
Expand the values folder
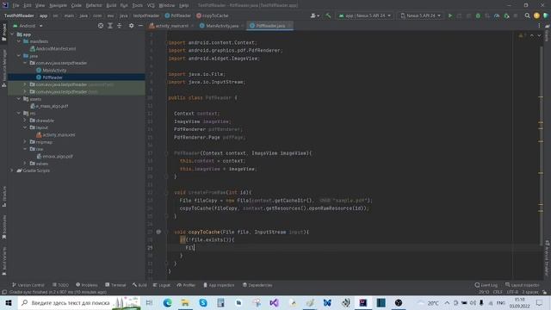[25, 164]
